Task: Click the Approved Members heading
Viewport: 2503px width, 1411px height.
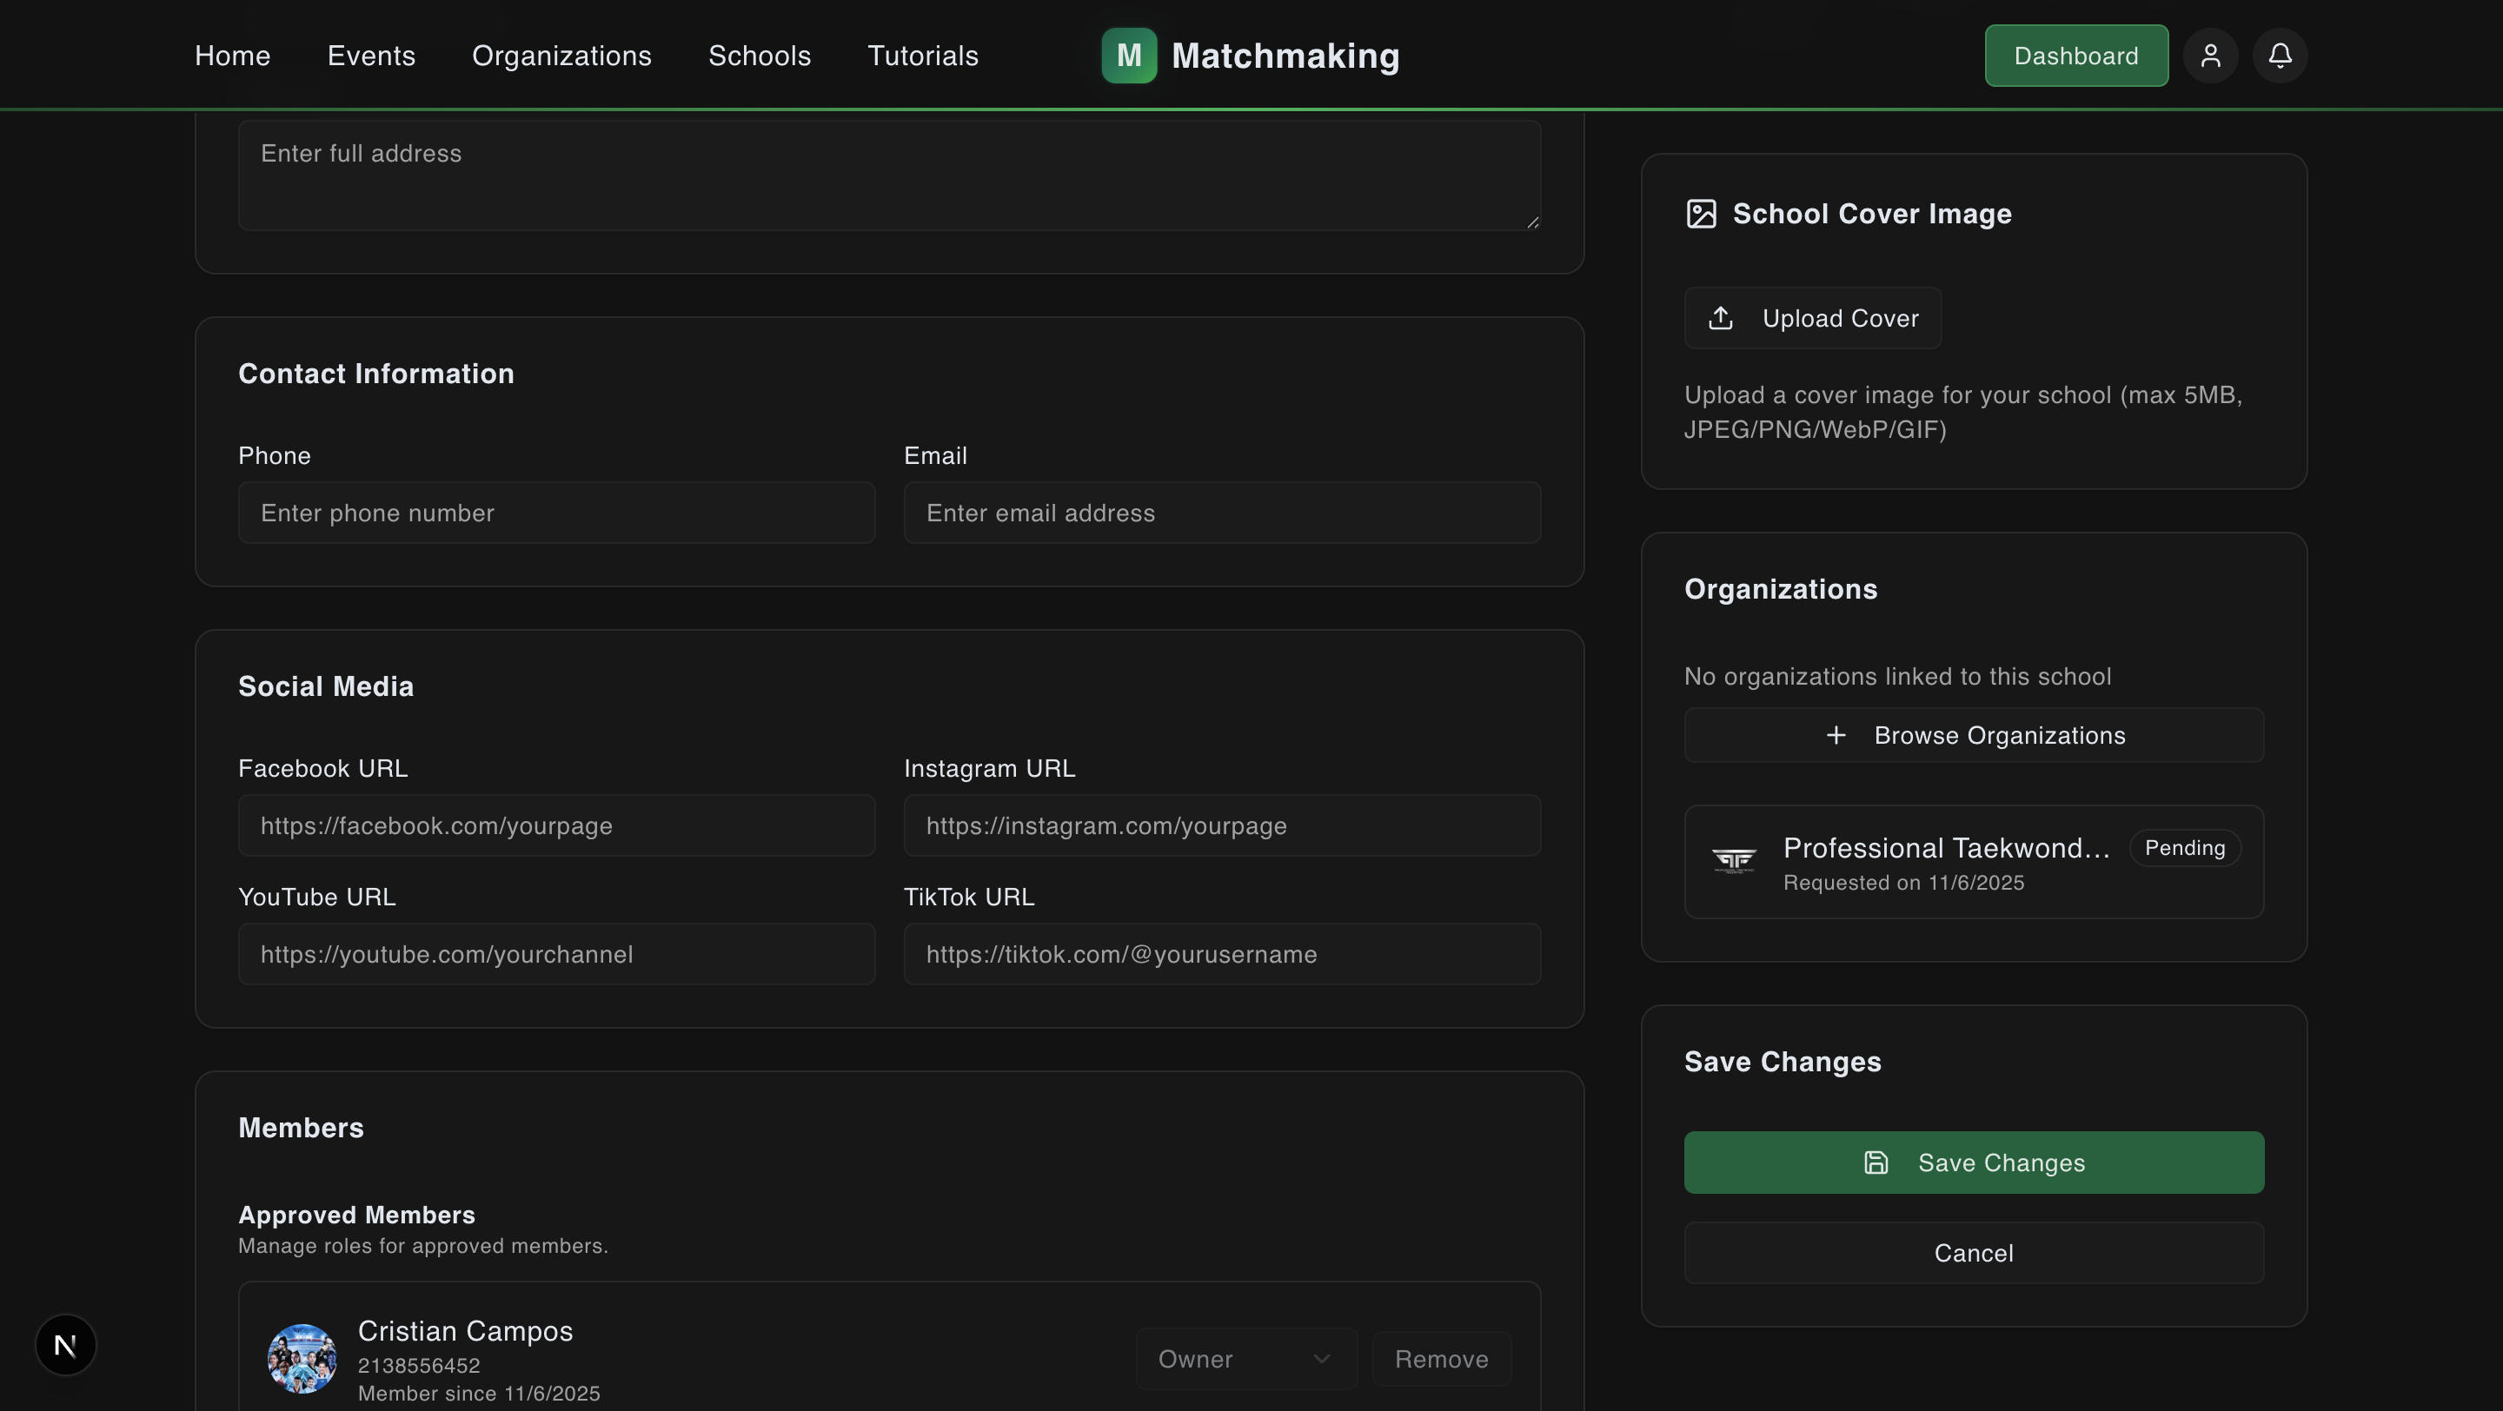Action: 356,1215
